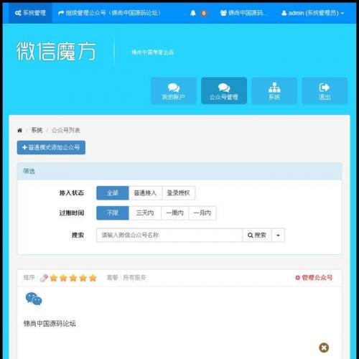Set the ranking to the fifth star
The width and height of the screenshot is (359, 359).
pos(93,278)
